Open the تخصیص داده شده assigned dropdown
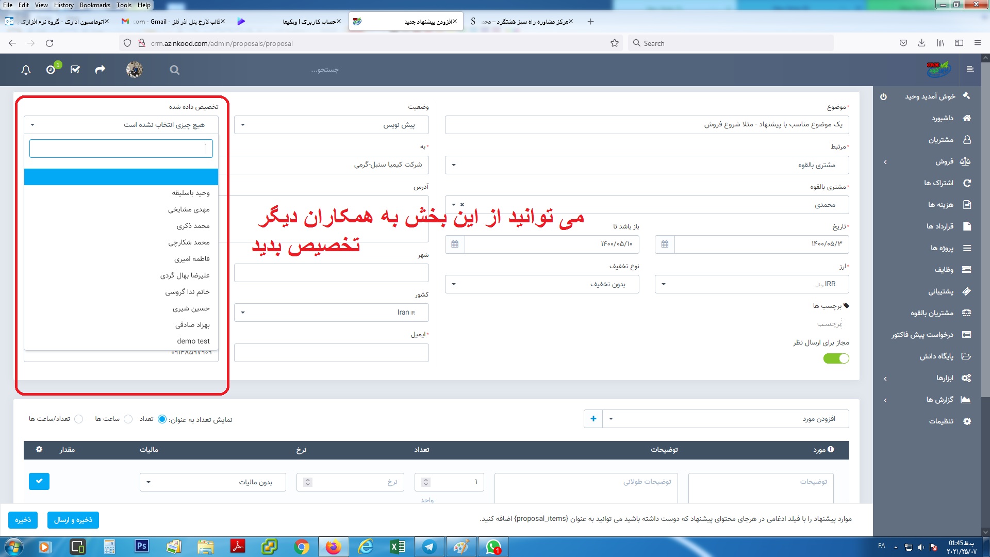This screenshot has width=990, height=557. pyautogui.click(x=121, y=125)
